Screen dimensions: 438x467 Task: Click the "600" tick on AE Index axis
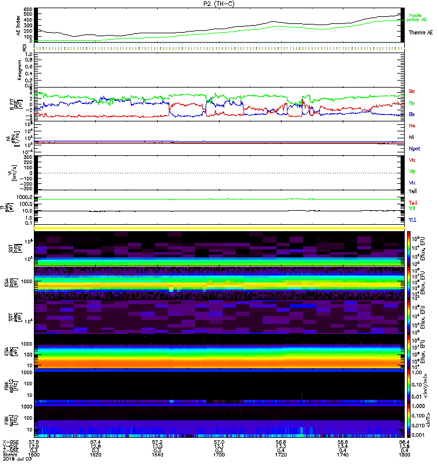28,9
